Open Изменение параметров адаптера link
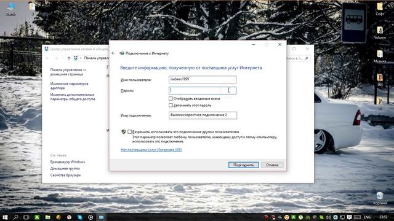This screenshot has height=221, width=394. (x=69, y=86)
